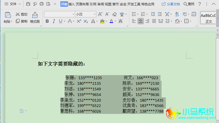The width and height of the screenshot is (219, 123).
Task: Expand underline style dropdown arrow
Action: 64,21
